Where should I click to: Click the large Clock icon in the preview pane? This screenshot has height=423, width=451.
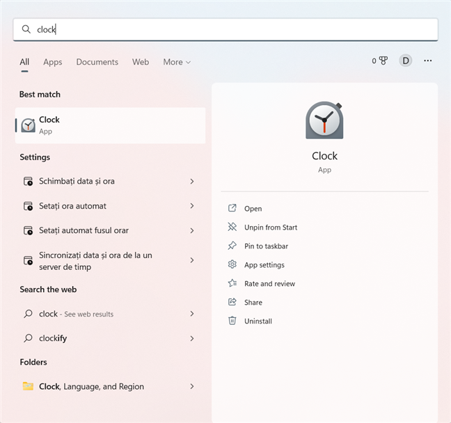coord(324,121)
